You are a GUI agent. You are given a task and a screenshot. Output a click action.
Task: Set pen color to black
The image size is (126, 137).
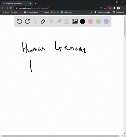(82, 21)
